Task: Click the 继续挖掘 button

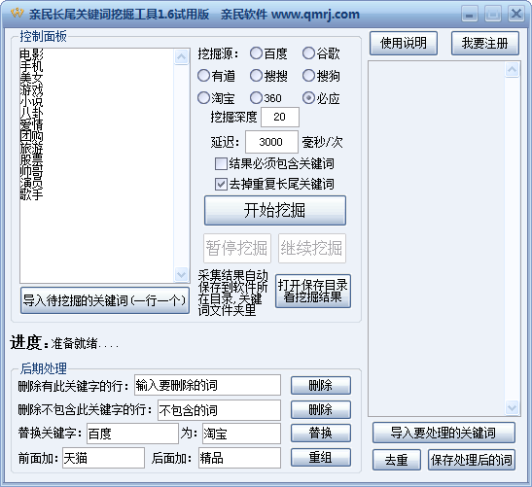Action: (x=312, y=248)
